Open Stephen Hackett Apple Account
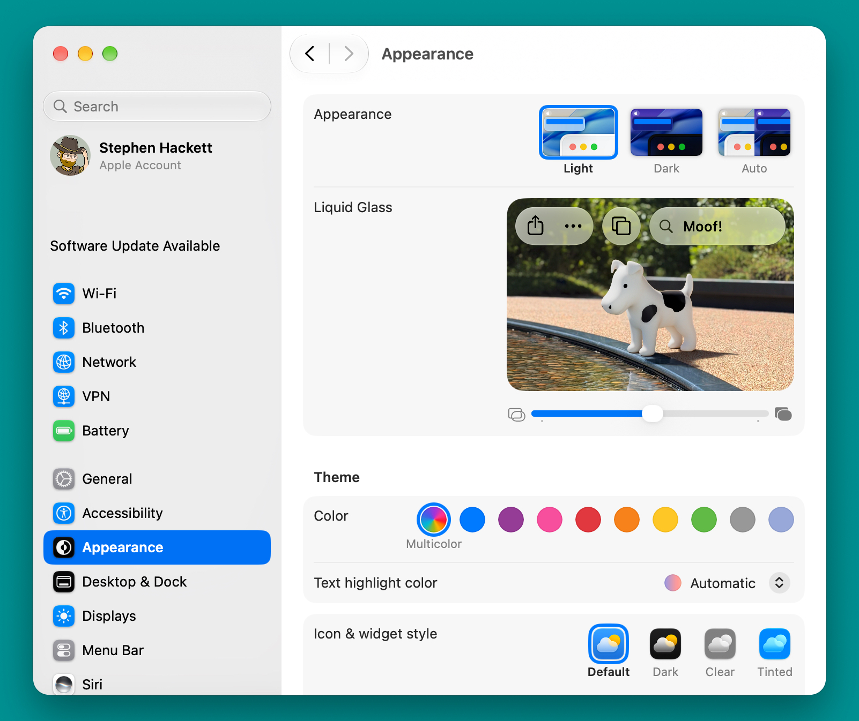 click(157, 155)
